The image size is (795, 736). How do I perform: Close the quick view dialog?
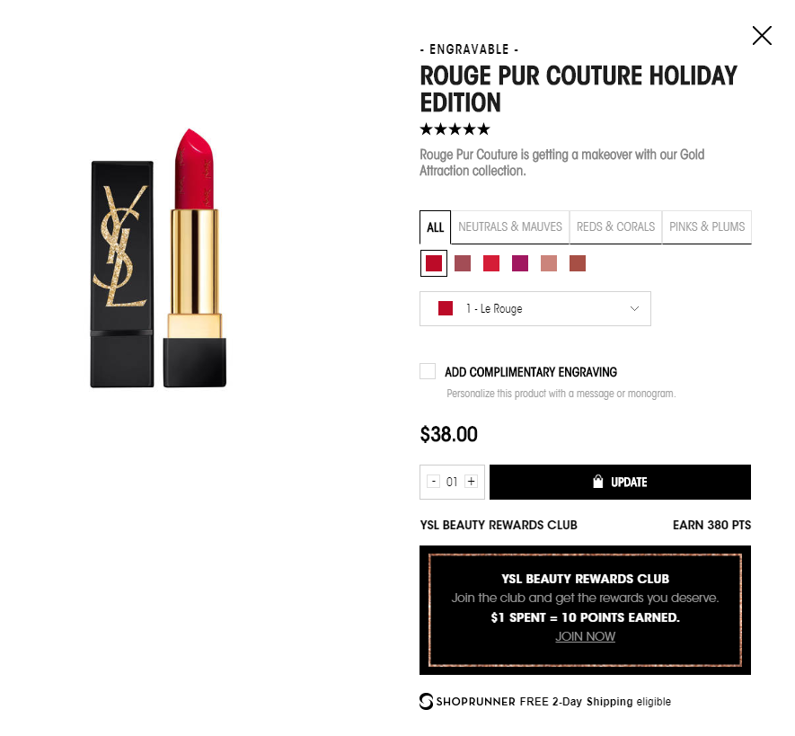coord(762,36)
